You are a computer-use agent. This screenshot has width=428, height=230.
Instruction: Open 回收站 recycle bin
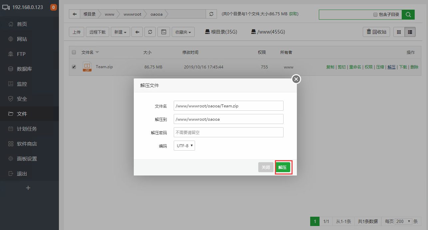click(x=376, y=32)
